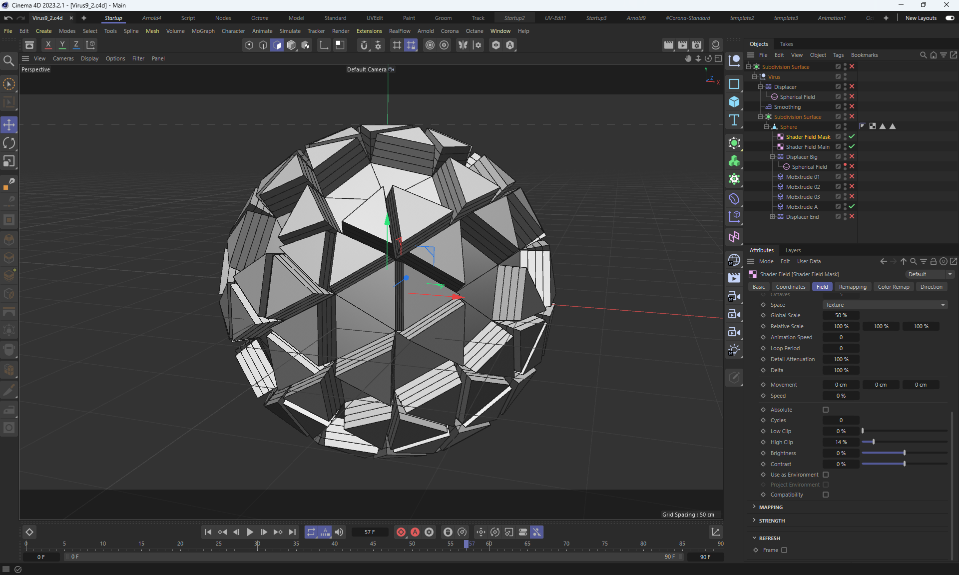Toggle the X axis lock icon

click(48, 45)
